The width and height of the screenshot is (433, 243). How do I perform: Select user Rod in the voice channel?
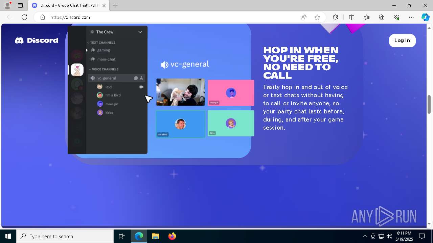109,87
